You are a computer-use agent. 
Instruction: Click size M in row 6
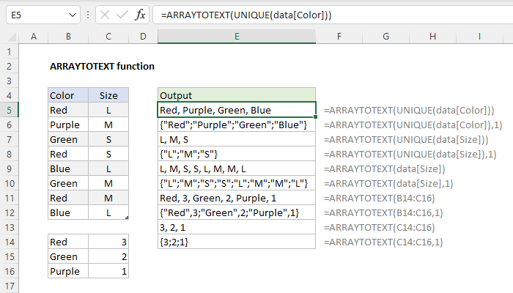(x=108, y=125)
